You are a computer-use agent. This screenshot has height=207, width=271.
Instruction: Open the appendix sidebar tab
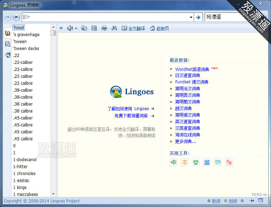click(8, 55)
